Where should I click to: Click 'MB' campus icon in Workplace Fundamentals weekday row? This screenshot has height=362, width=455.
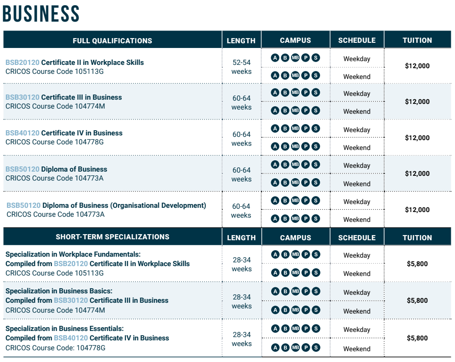tap(295, 255)
